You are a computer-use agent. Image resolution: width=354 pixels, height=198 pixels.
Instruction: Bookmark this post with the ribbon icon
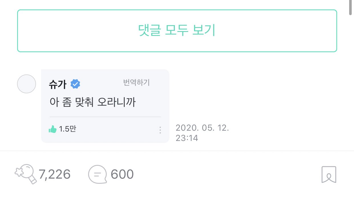click(x=329, y=174)
